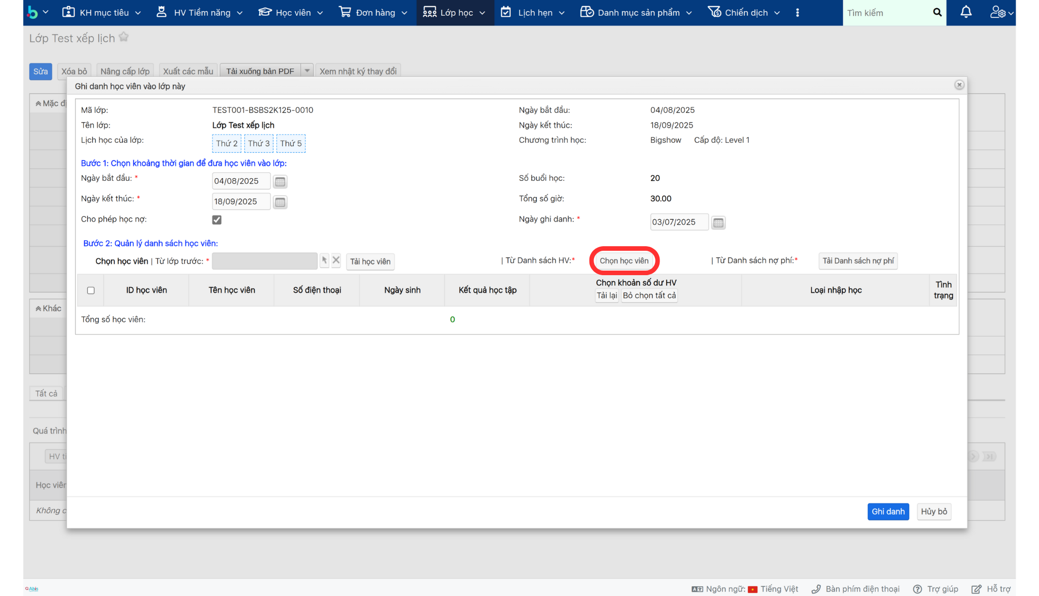Click the Ghi danh button

point(888,511)
